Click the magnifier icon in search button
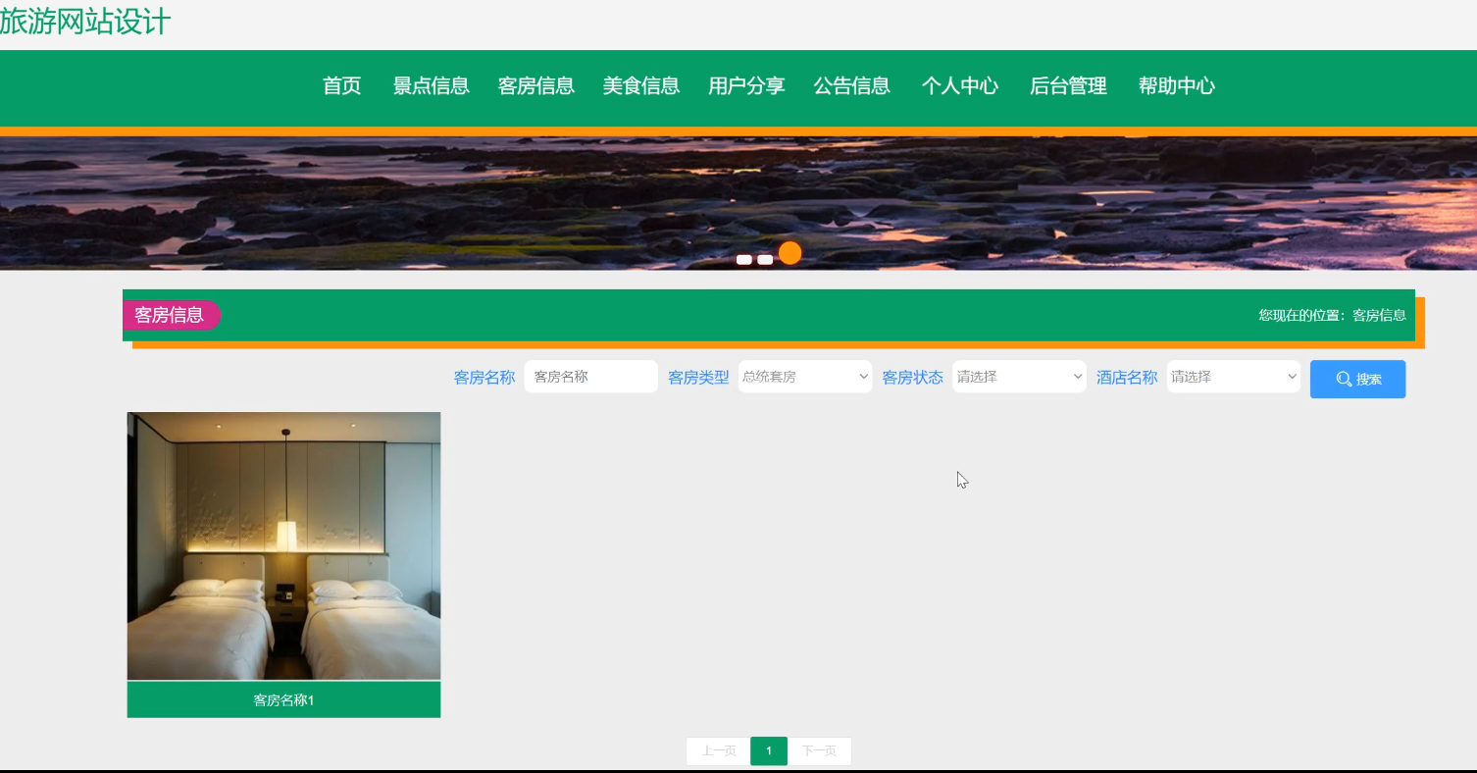Image resolution: width=1477 pixels, height=773 pixels. (1344, 380)
